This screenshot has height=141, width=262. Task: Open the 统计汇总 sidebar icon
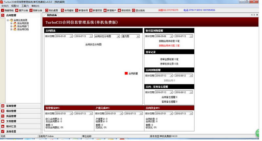[x=3, y=126]
